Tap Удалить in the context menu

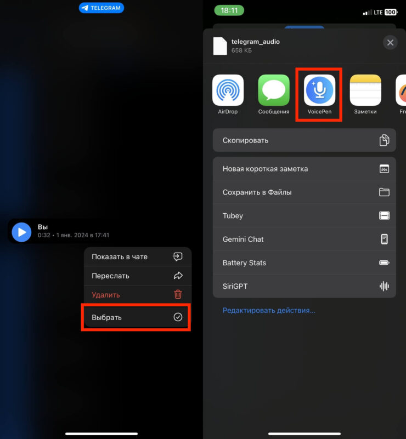click(x=138, y=294)
